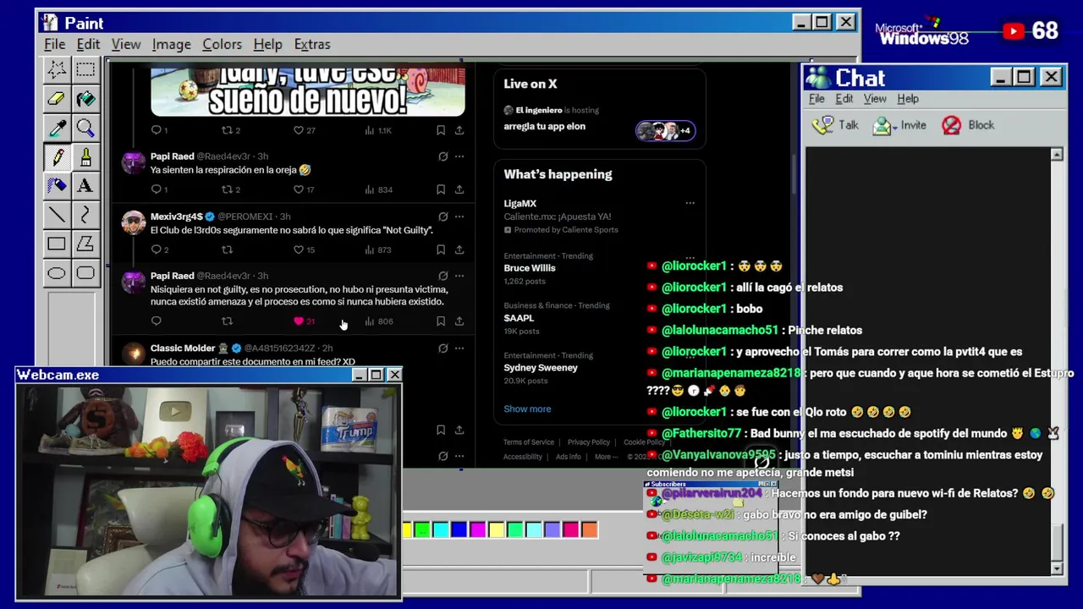
Task: Pick the blue color swatch in palette
Action: pyautogui.click(x=459, y=530)
